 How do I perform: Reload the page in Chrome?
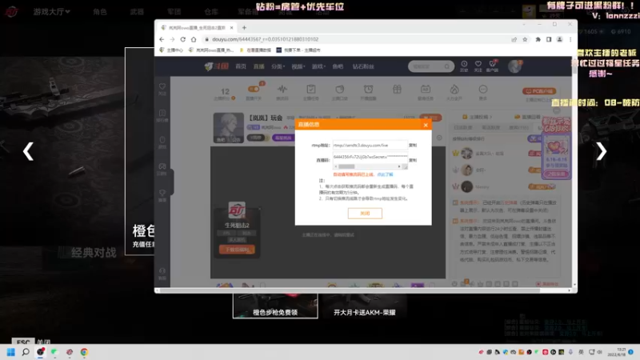183,39
